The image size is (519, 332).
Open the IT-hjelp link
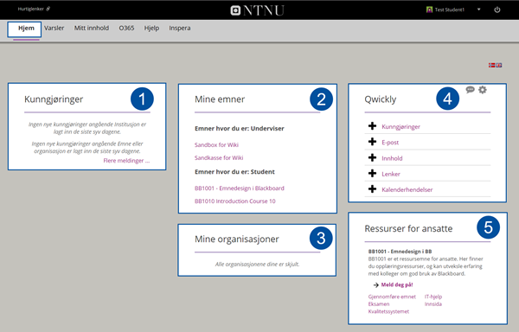pos(433,297)
